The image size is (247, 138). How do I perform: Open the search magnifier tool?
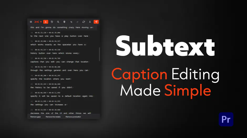pos(58,22)
